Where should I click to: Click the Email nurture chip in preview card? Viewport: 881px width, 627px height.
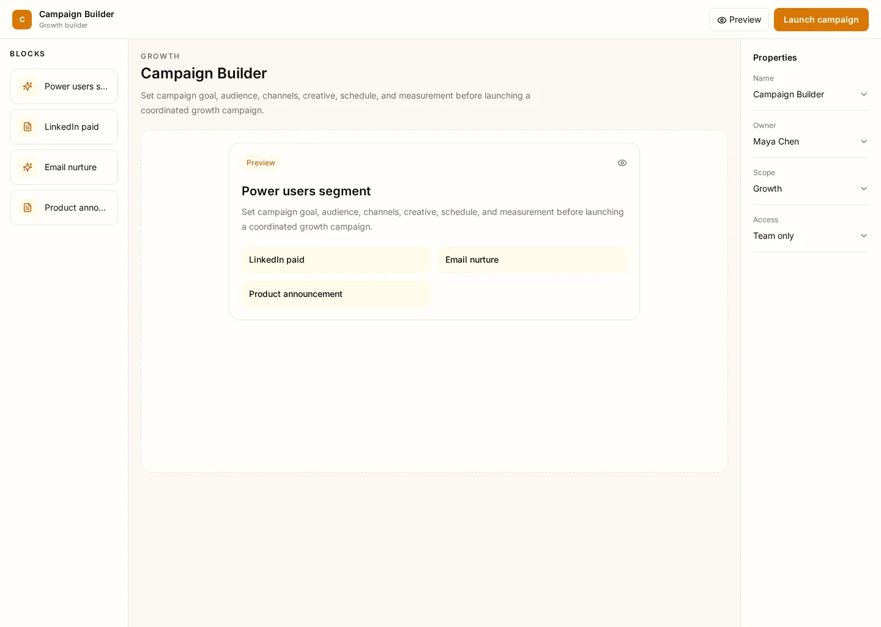coord(532,260)
